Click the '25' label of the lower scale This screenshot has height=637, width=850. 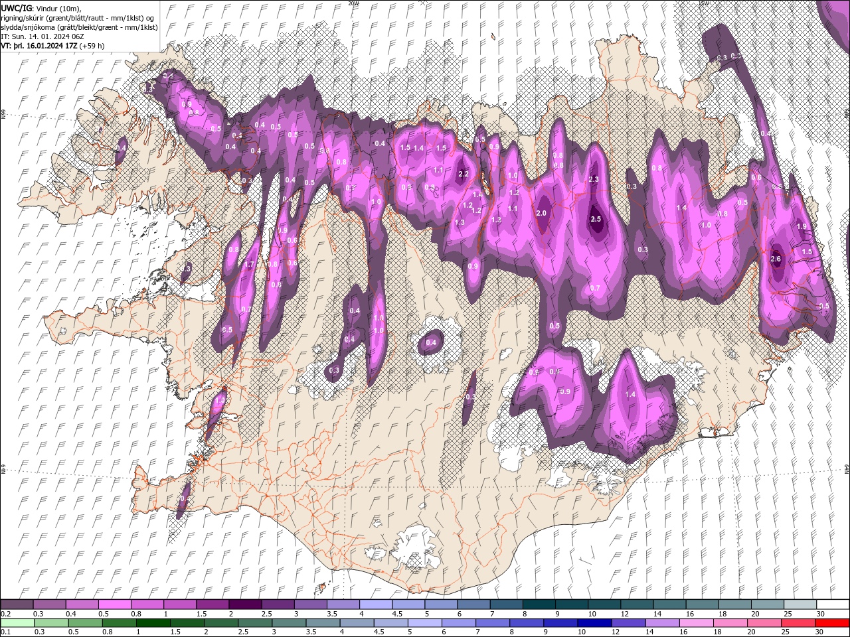coord(787,632)
